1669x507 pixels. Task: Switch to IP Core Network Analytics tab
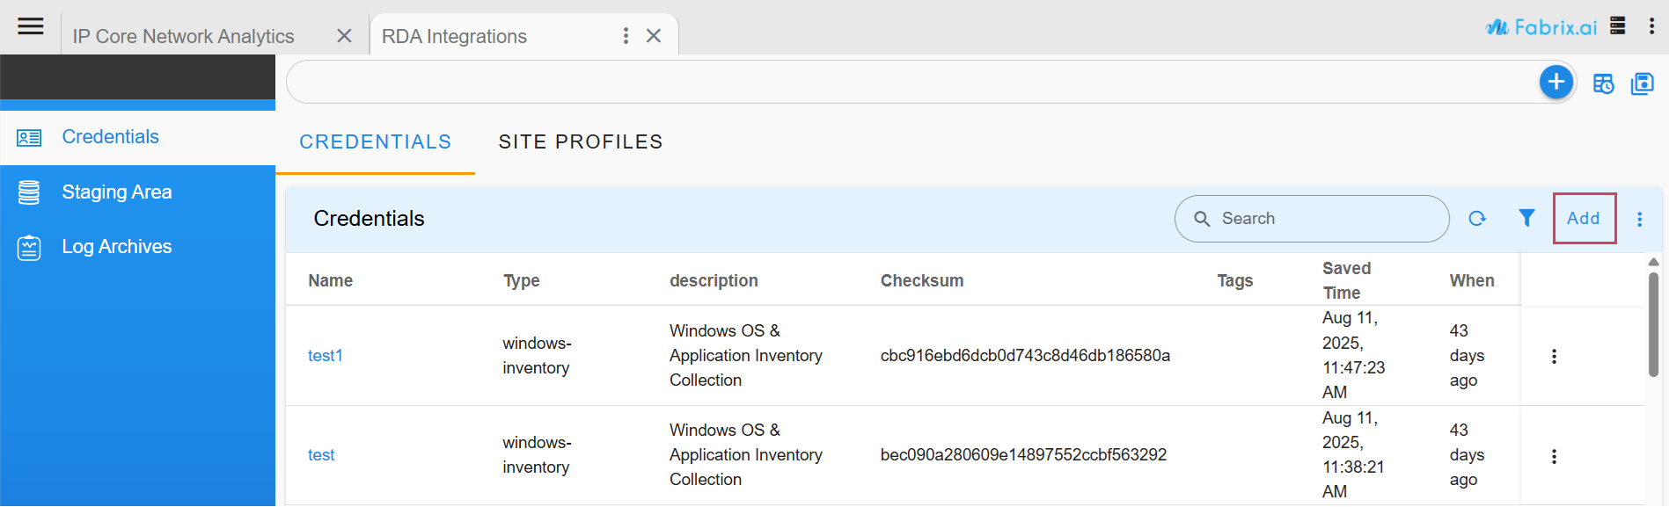(x=183, y=36)
